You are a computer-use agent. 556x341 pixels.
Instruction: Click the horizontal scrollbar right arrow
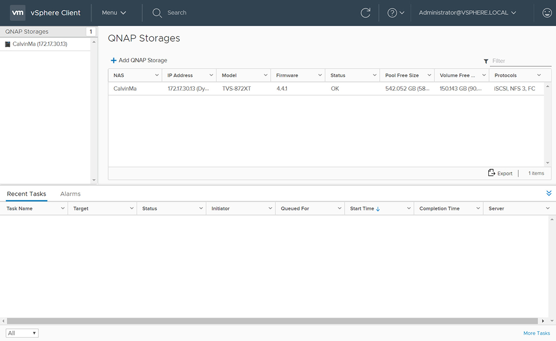pyautogui.click(x=543, y=321)
